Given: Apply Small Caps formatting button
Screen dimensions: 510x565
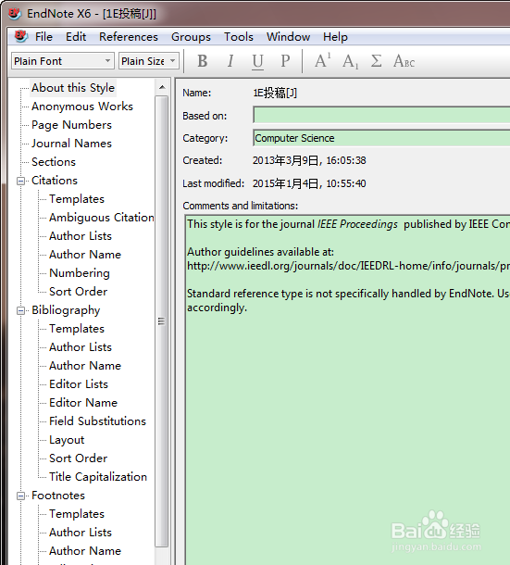Looking at the screenshot, I should (x=404, y=61).
